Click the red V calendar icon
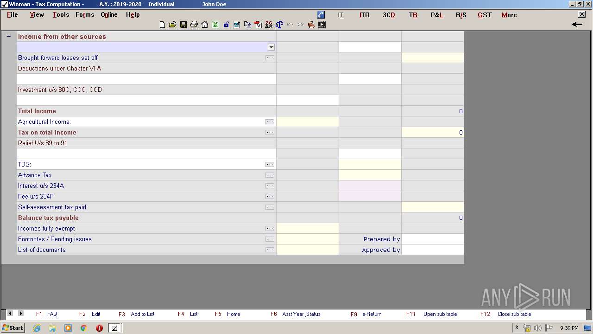The height and width of the screenshot is (334, 593). point(258,25)
